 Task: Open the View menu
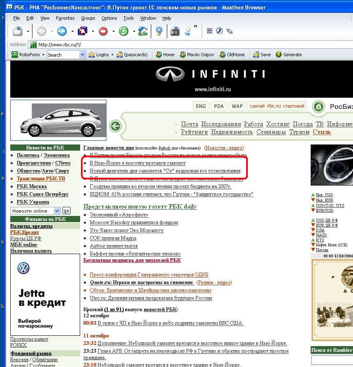click(45, 18)
